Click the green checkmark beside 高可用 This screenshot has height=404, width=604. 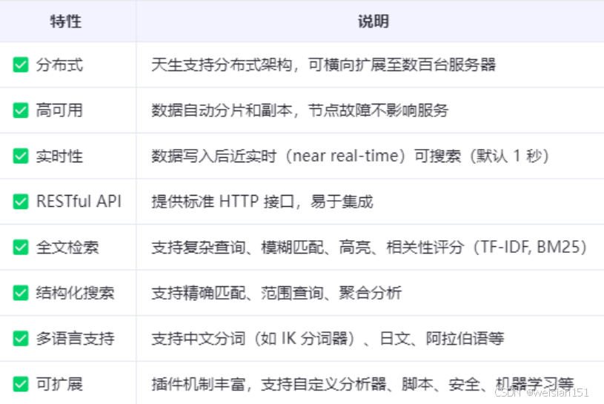(21, 110)
